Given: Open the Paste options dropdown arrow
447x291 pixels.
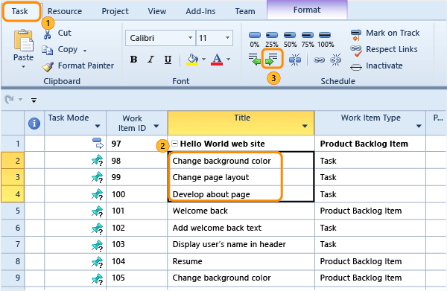Looking at the screenshot, I should (23, 67).
